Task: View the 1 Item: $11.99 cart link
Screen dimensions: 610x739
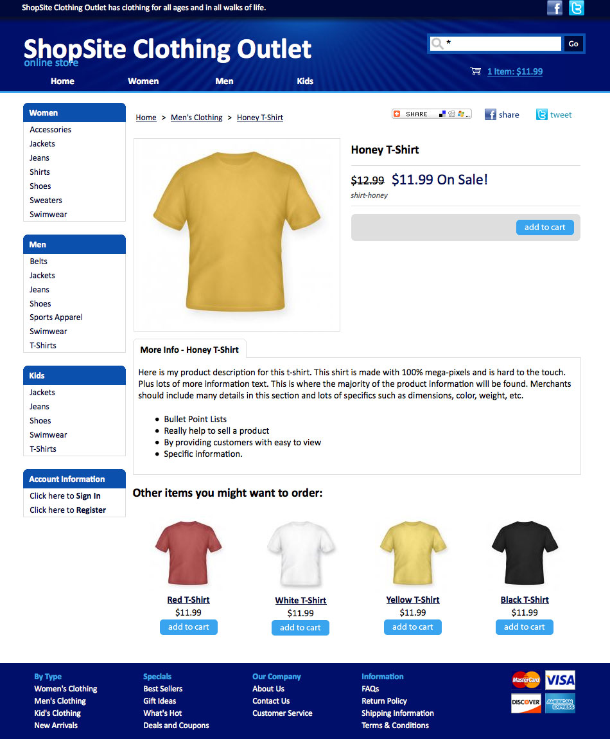Action: (x=515, y=71)
